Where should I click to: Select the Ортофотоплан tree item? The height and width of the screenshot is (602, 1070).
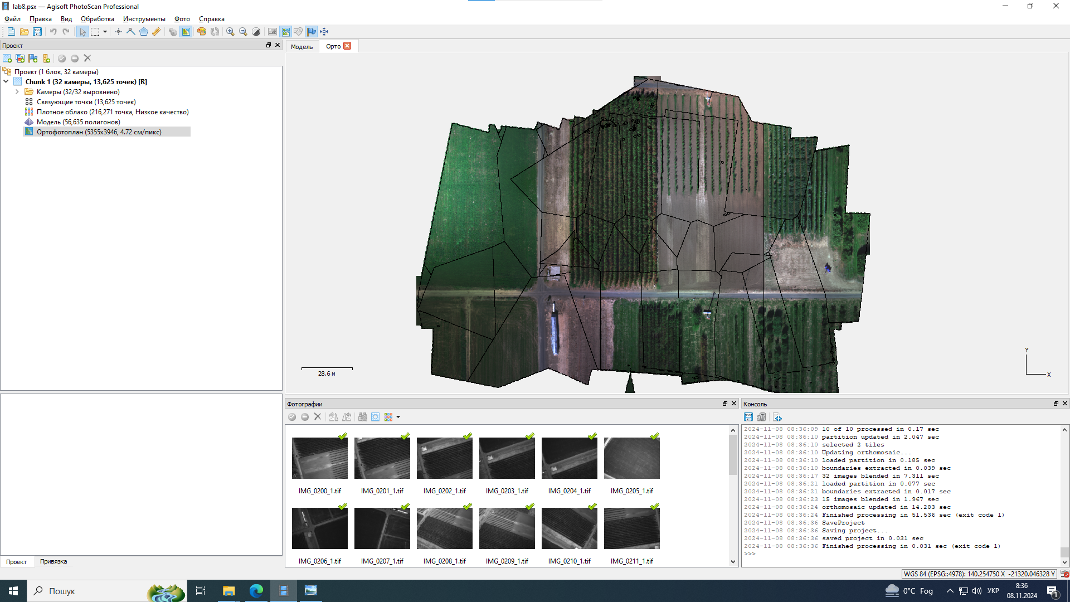[x=99, y=132]
